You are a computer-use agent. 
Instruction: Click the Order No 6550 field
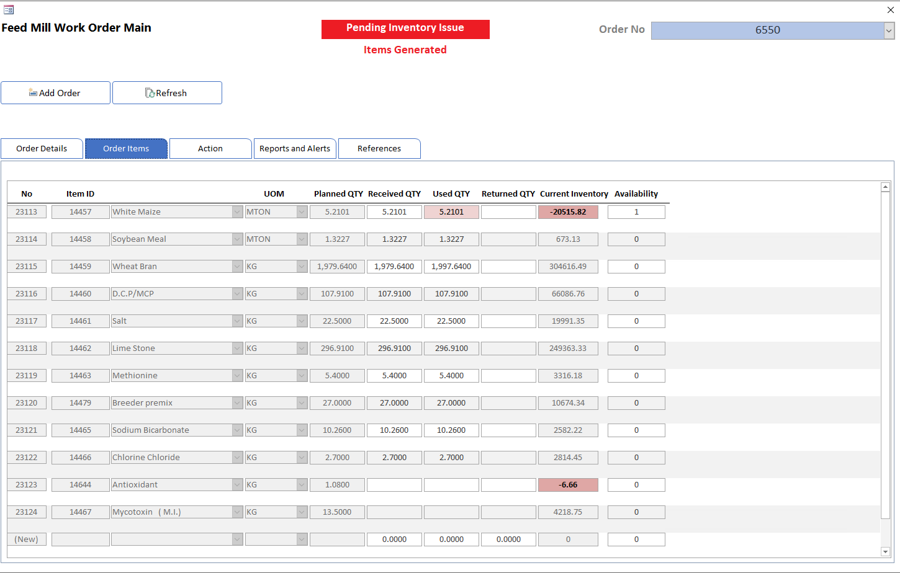click(x=768, y=30)
